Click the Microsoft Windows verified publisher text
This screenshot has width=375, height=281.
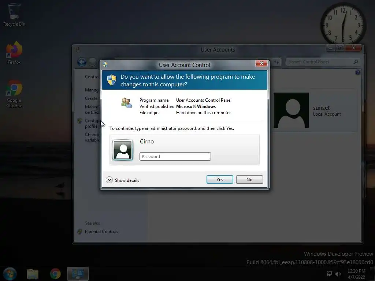click(x=196, y=106)
